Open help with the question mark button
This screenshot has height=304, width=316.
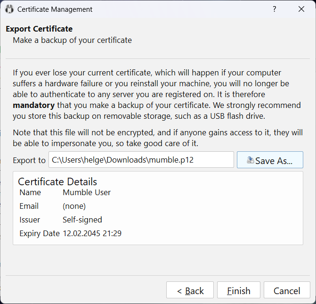275,9
